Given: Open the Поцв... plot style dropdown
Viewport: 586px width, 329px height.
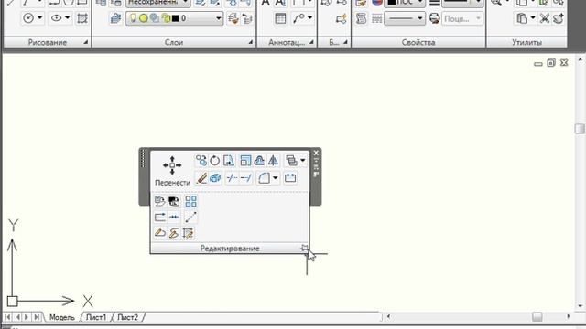Looking at the screenshot, I should tap(462, 18).
